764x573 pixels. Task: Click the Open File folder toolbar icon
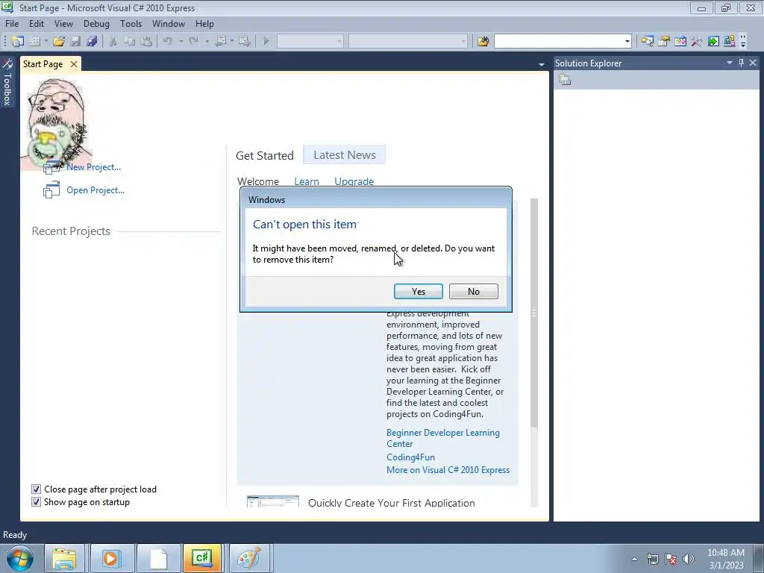pos(59,42)
